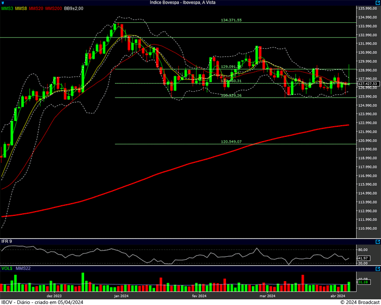Screen dimensions: 381x305
Task: Click the MMS22 volume average label
Action: (23, 269)
